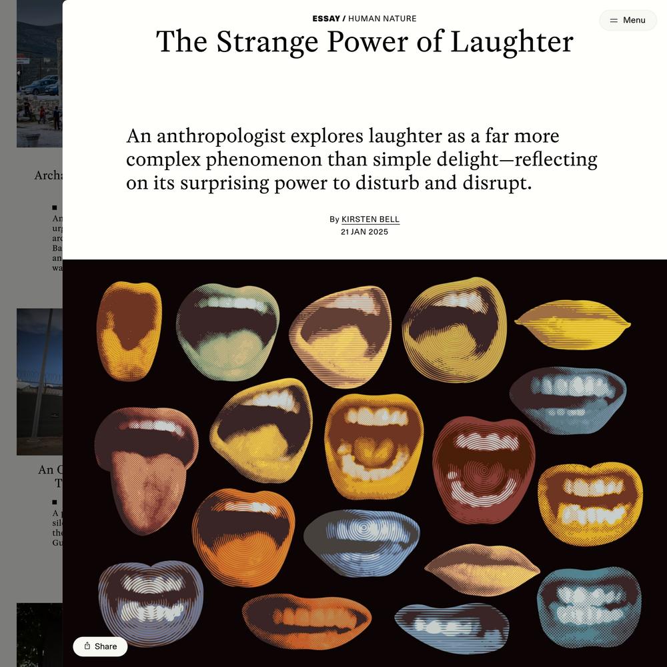
Task: Click the 21 JAN 2025 publication date
Action: pos(364,232)
